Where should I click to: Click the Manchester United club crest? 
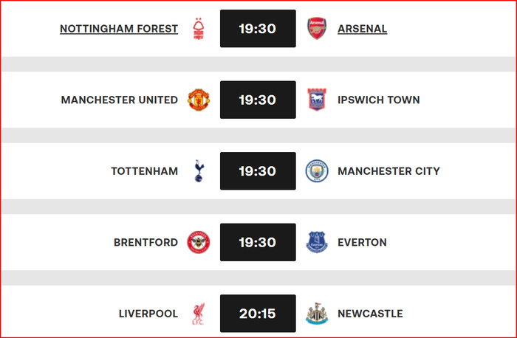click(198, 100)
